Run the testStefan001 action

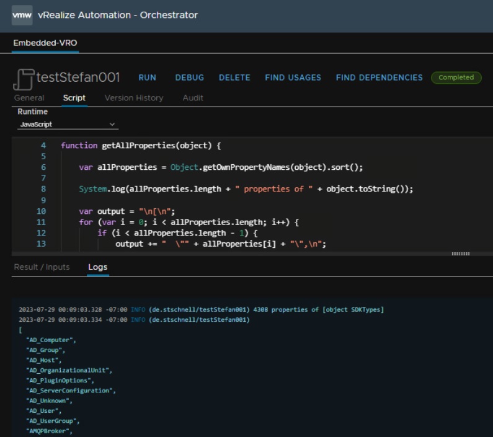147,77
